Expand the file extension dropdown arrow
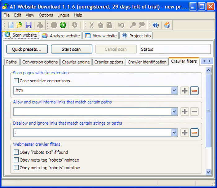Image resolution: width=217 pixels, height=188 pixels. coord(174,91)
